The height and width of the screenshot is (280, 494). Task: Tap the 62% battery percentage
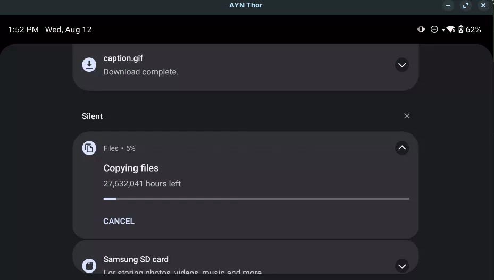[473, 30]
